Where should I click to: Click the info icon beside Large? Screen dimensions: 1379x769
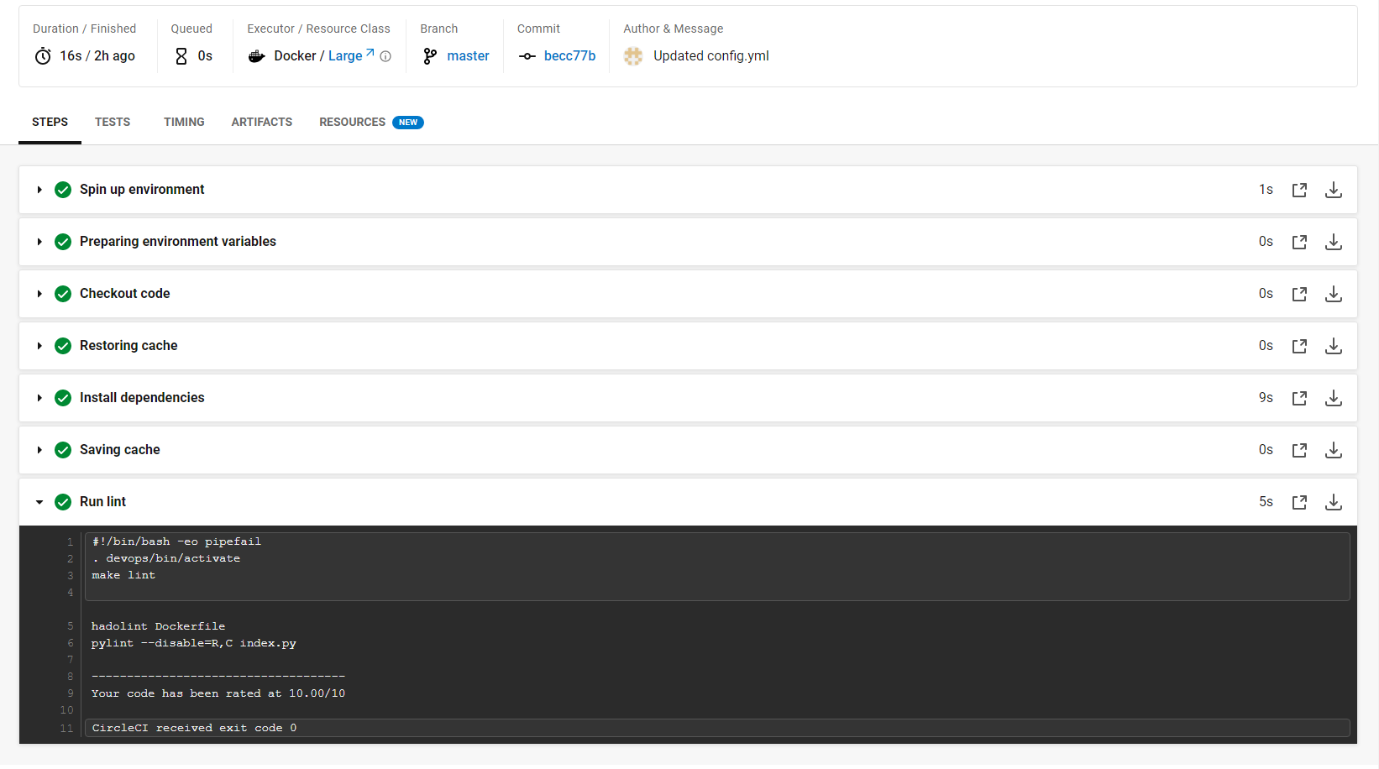click(385, 56)
